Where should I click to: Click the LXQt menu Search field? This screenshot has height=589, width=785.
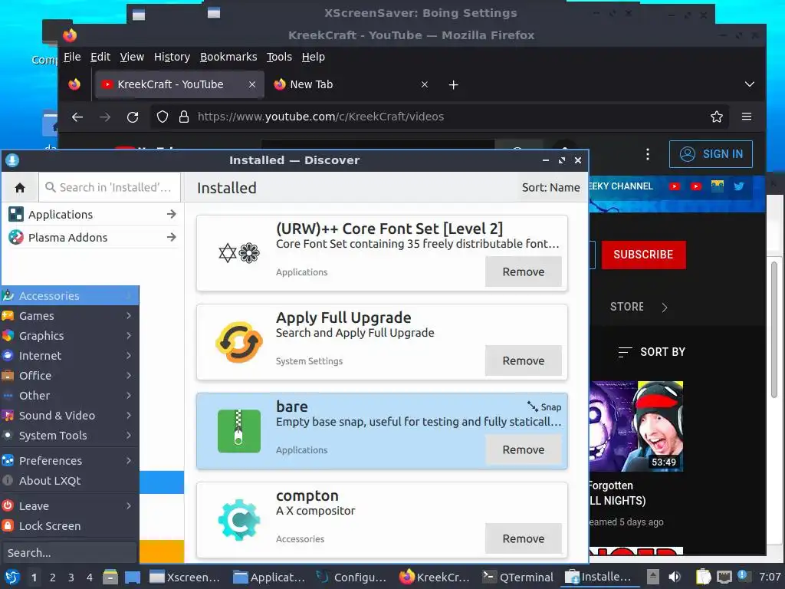68,552
